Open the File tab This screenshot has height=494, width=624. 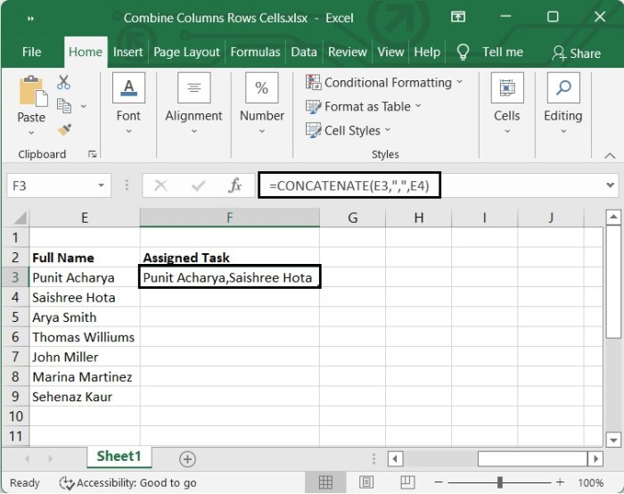(31, 52)
